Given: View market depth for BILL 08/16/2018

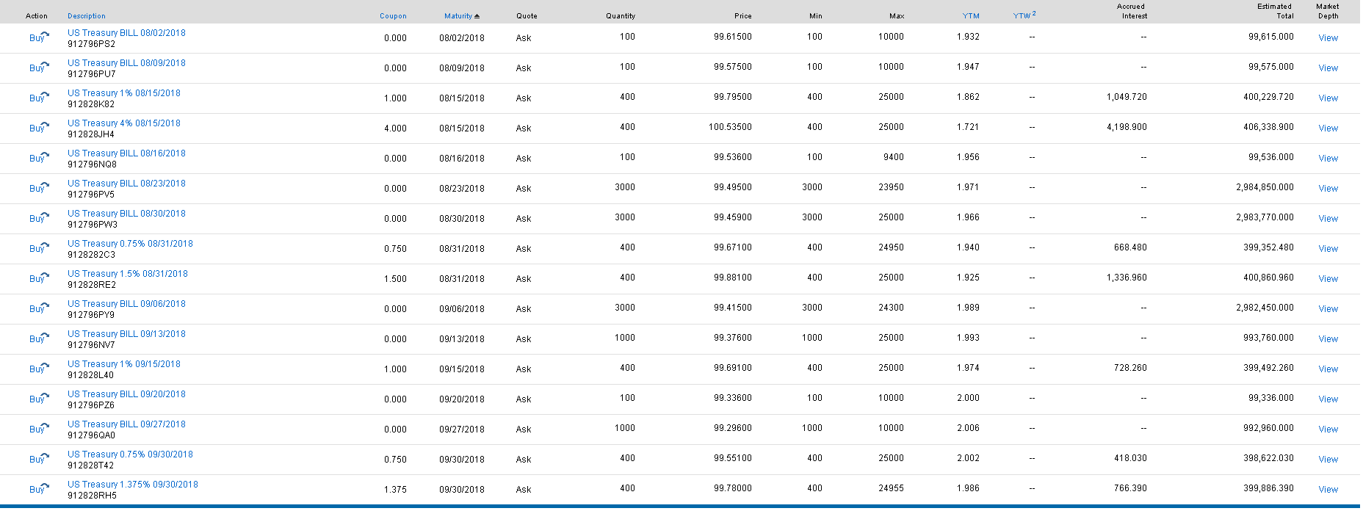Looking at the screenshot, I should pos(1328,159).
